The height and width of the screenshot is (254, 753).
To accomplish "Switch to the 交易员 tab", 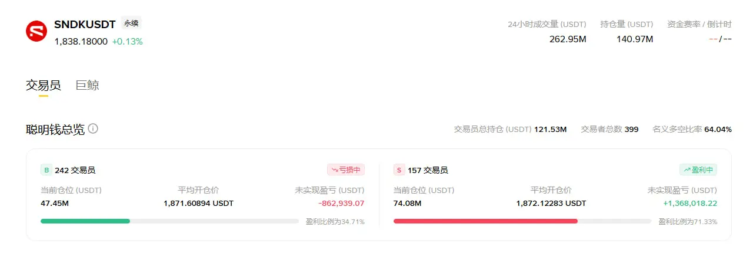I will [x=44, y=85].
